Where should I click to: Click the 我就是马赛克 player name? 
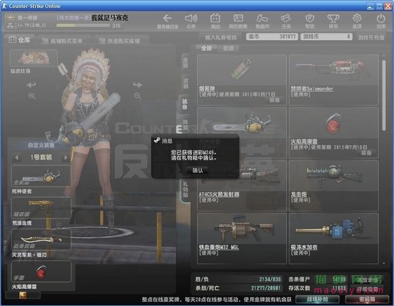(109, 18)
